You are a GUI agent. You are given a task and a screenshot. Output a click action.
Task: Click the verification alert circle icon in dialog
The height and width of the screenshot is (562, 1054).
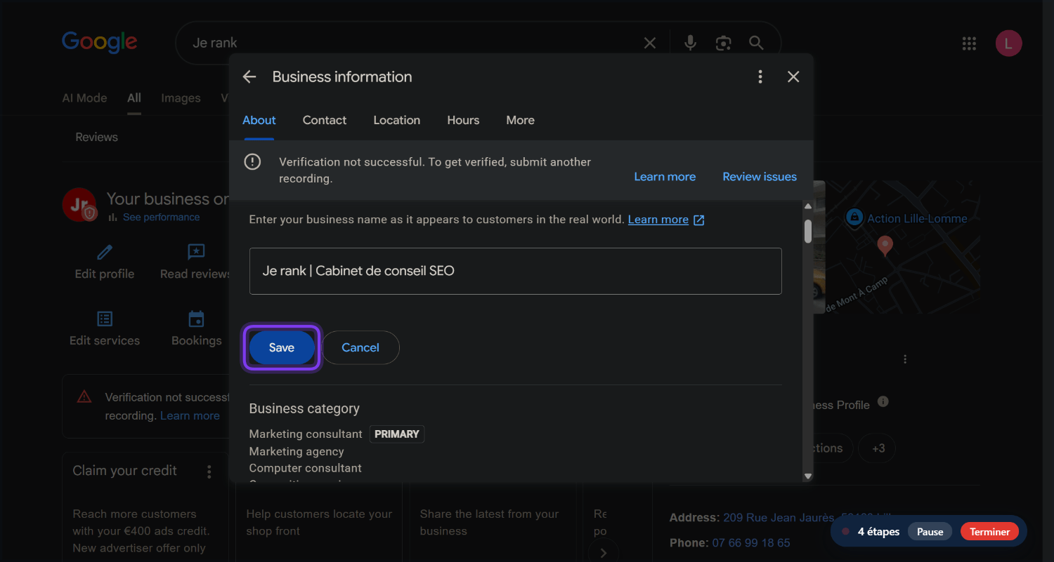coord(252,162)
